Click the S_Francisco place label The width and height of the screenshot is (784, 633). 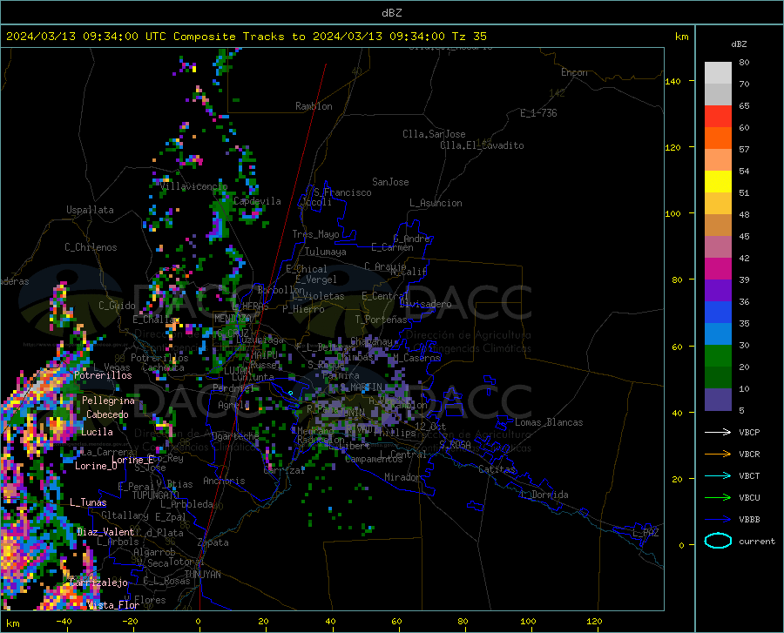(x=342, y=192)
